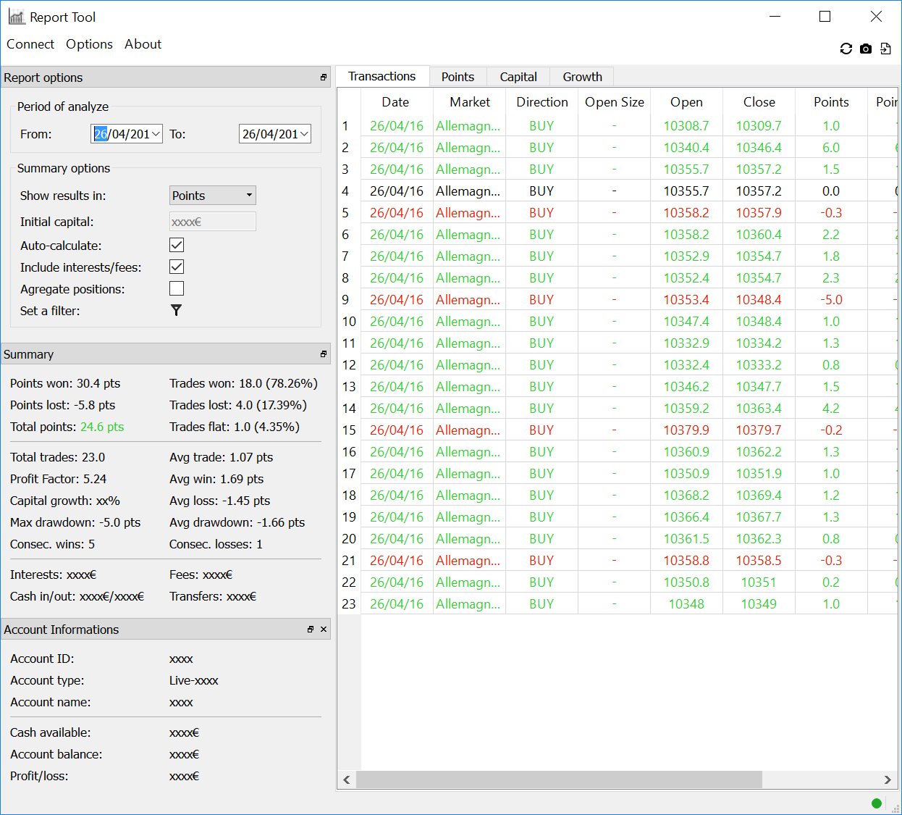Undock the Account Informations panel
This screenshot has width=902, height=815.
[311, 630]
